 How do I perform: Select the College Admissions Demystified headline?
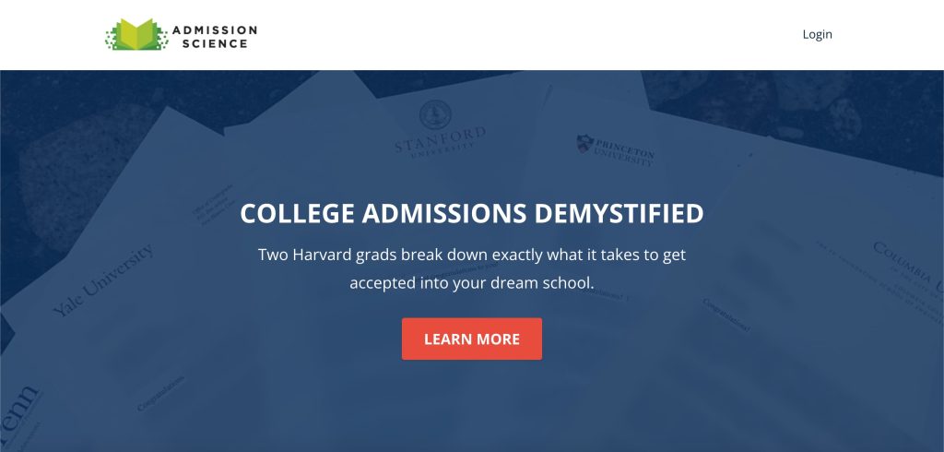(472, 214)
